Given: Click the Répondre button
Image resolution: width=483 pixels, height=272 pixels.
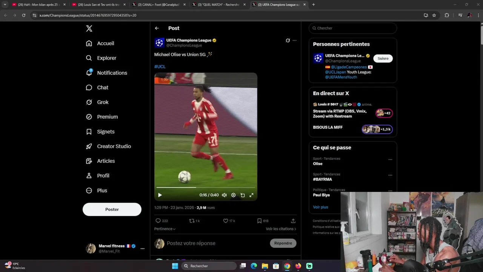Looking at the screenshot, I should coord(283,243).
